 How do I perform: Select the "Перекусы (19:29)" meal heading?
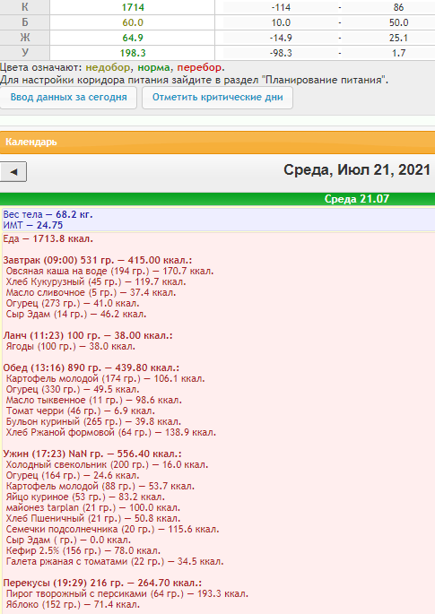[x=102, y=583]
